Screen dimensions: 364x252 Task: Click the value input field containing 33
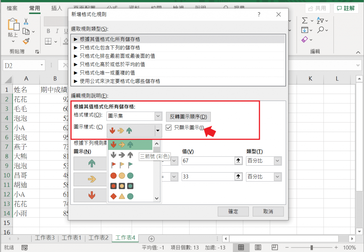point(208,177)
